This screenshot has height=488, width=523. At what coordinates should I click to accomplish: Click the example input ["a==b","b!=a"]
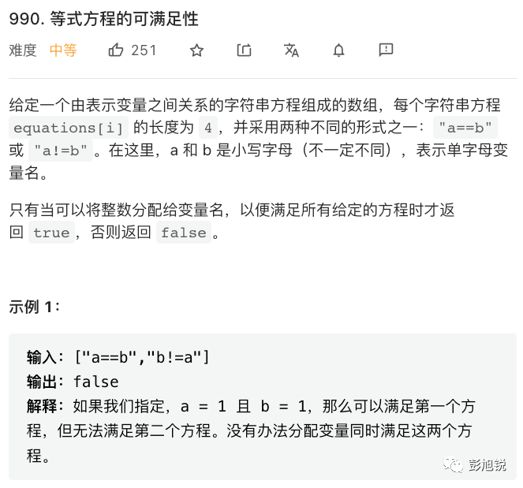(142, 357)
